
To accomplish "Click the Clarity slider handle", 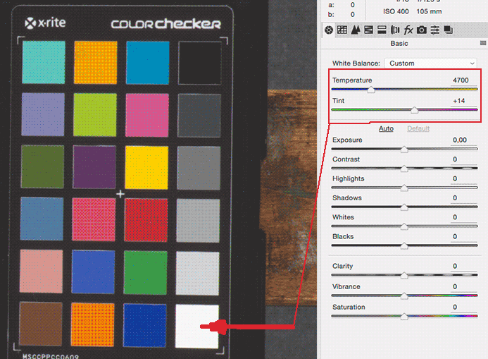I will click(x=404, y=276).
